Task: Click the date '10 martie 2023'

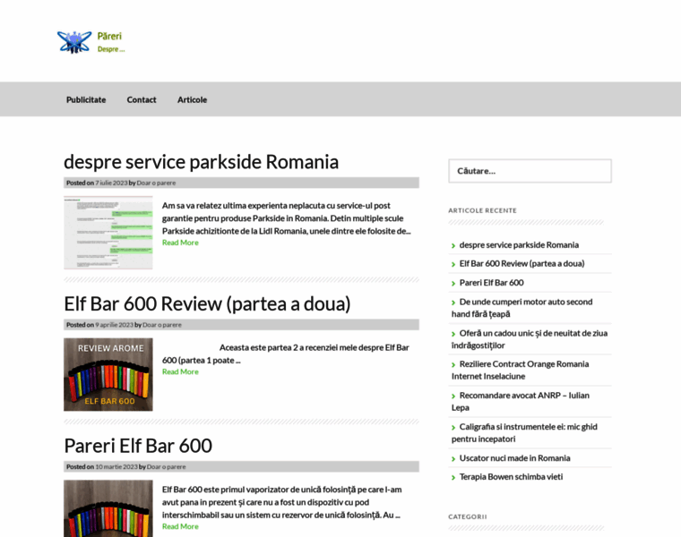Action: pyautogui.click(x=116, y=466)
